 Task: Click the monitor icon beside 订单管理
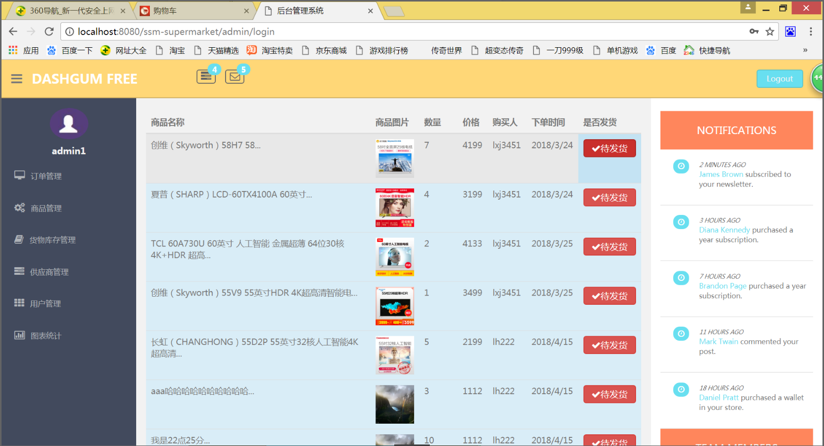[x=19, y=175]
